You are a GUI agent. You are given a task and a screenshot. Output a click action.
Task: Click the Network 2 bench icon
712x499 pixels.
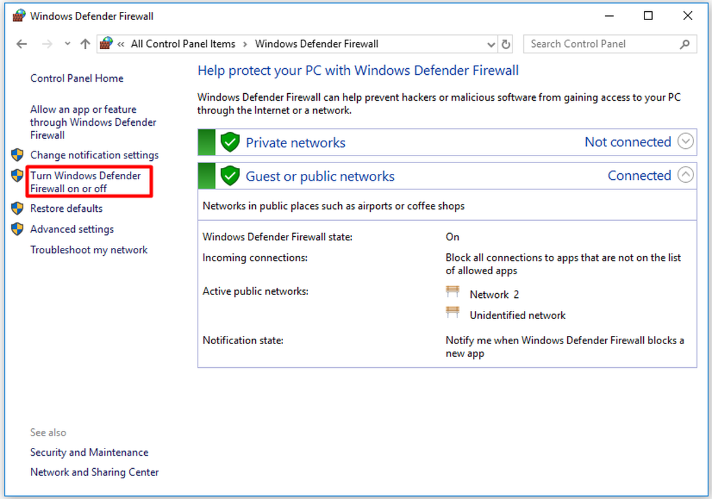coord(453,291)
